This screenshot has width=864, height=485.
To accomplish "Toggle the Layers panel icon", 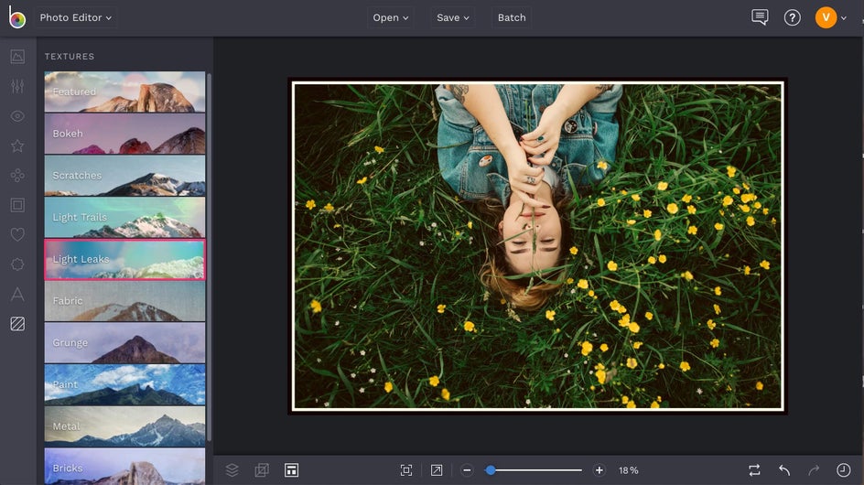I will click(x=232, y=469).
